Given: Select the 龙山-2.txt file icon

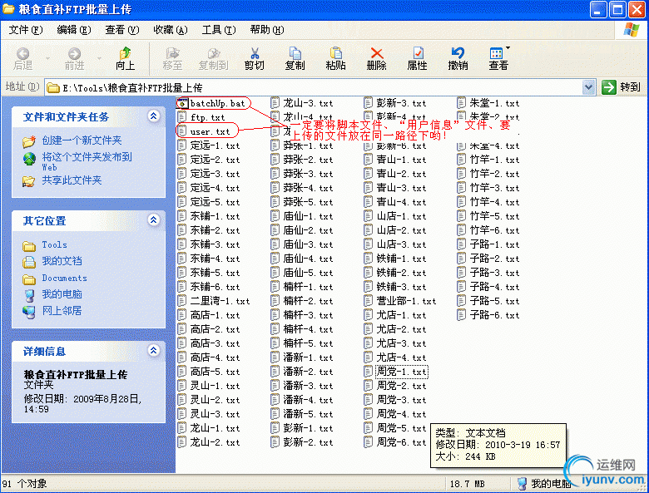Looking at the screenshot, I should [x=181, y=442].
